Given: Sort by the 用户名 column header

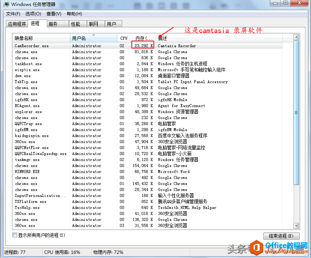Looking at the screenshot, I should [x=94, y=38].
